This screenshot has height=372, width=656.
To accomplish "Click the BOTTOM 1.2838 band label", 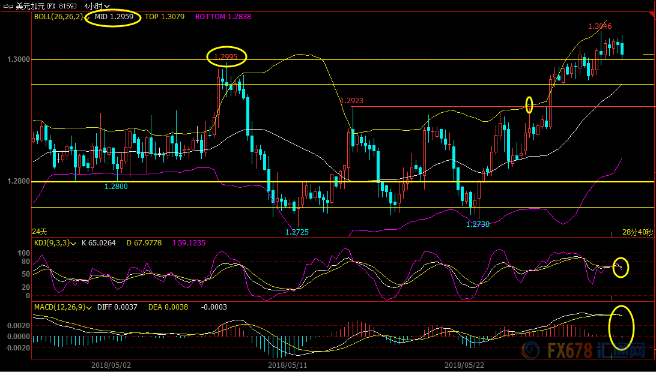I will click(x=223, y=17).
